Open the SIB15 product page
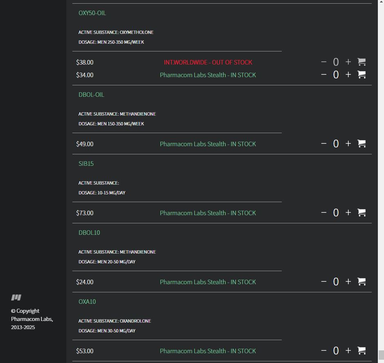The width and height of the screenshot is (384, 363). click(x=86, y=163)
